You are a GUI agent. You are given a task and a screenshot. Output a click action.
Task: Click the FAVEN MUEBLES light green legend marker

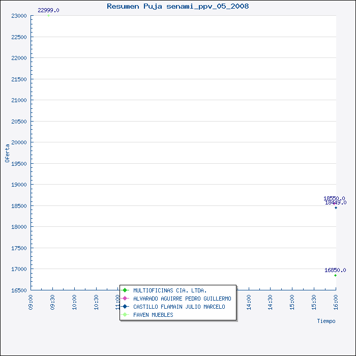[x=125, y=315]
